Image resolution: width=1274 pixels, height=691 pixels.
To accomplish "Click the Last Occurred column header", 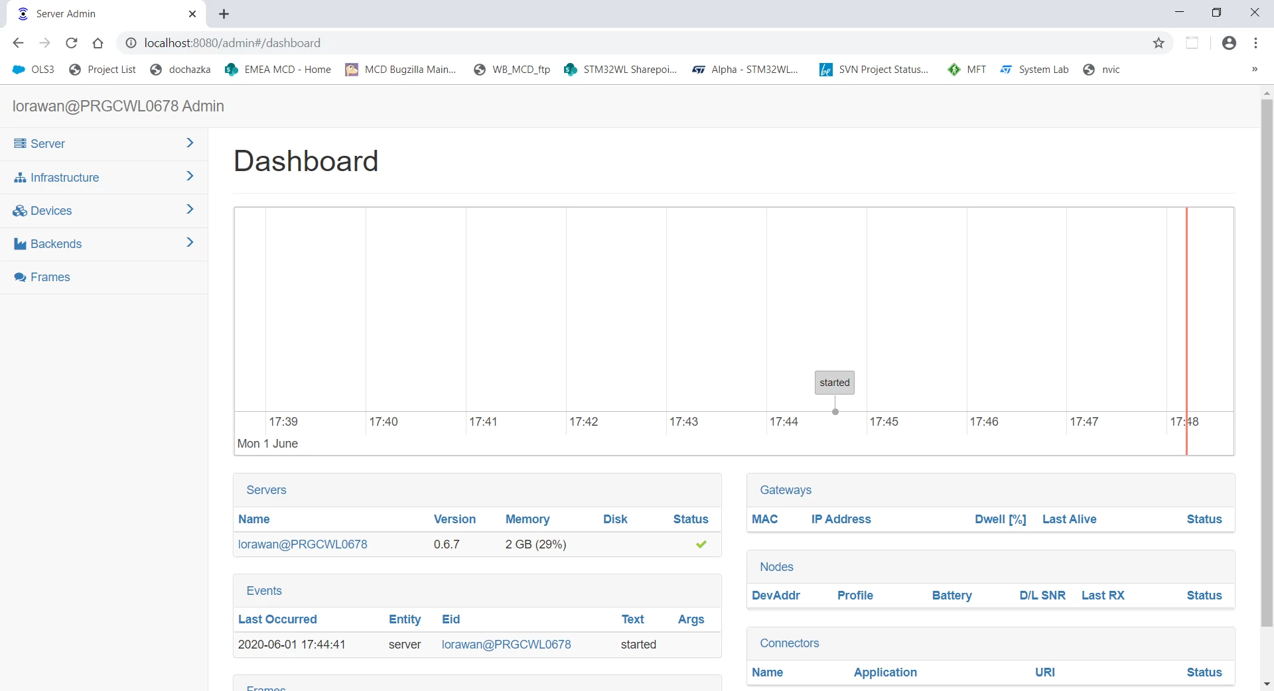I will (x=277, y=619).
